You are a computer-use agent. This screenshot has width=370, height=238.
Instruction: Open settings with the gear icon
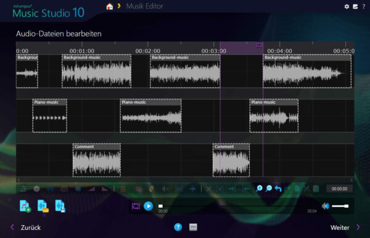(347, 7)
